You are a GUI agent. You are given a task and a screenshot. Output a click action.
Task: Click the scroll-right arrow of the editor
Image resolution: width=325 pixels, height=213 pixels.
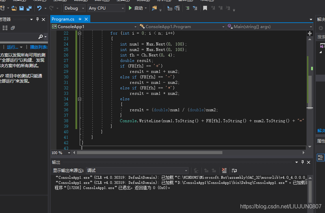tap(303, 153)
